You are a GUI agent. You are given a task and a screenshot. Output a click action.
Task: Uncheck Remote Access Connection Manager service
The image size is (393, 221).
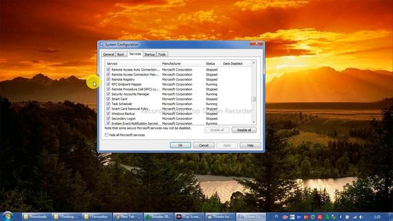(108, 74)
